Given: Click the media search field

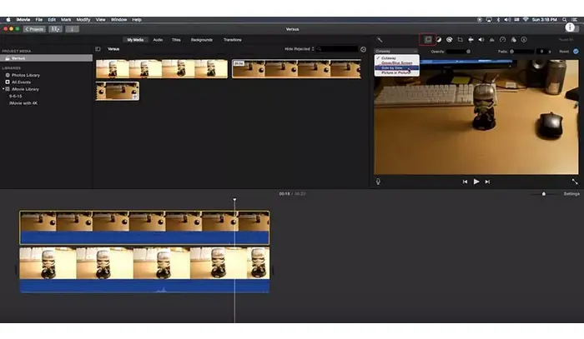Looking at the screenshot, I should [338, 49].
